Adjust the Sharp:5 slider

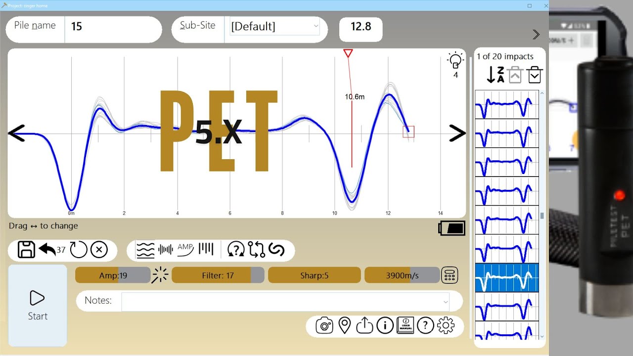tap(315, 275)
